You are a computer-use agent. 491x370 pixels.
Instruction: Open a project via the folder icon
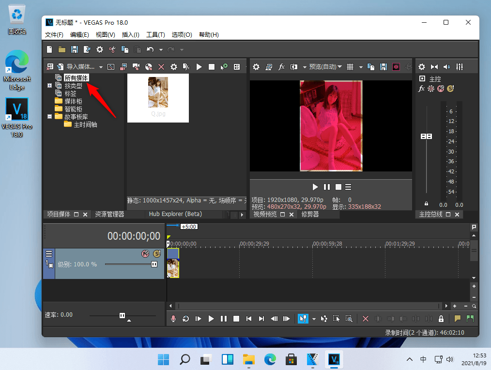pos(62,49)
